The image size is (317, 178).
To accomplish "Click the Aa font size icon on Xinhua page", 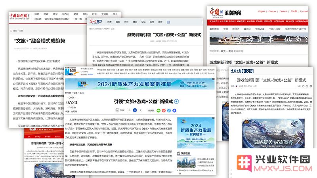I will tap(117, 110).
